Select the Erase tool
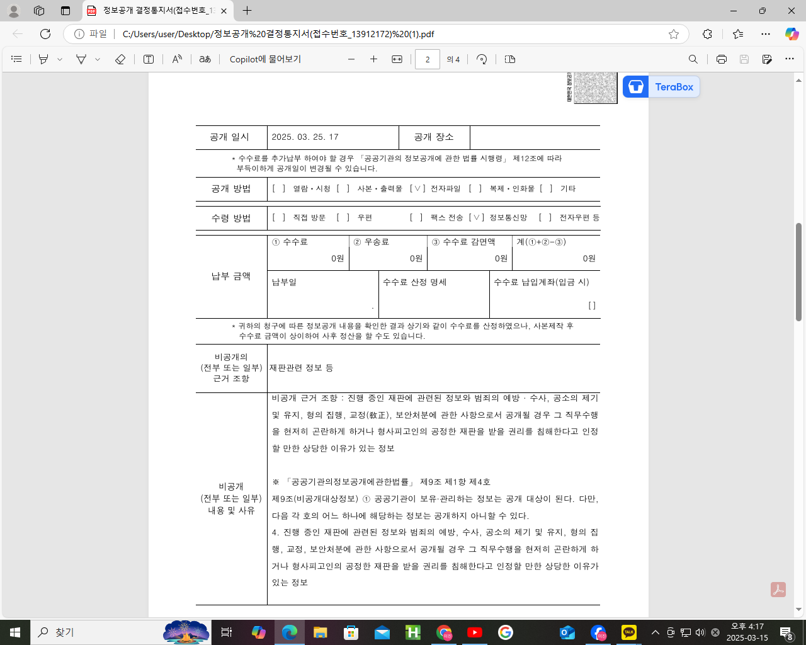The image size is (806, 645). tap(120, 59)
